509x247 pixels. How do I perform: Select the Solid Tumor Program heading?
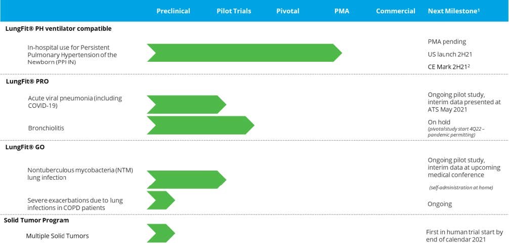[36, 220]
